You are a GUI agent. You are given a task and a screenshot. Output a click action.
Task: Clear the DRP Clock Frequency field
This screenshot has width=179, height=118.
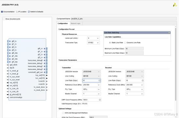(x=100, y=100)
